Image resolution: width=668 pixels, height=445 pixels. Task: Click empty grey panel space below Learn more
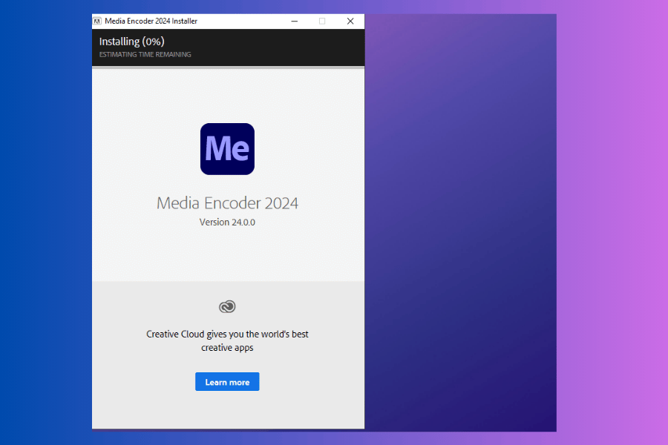pos(227,410)
